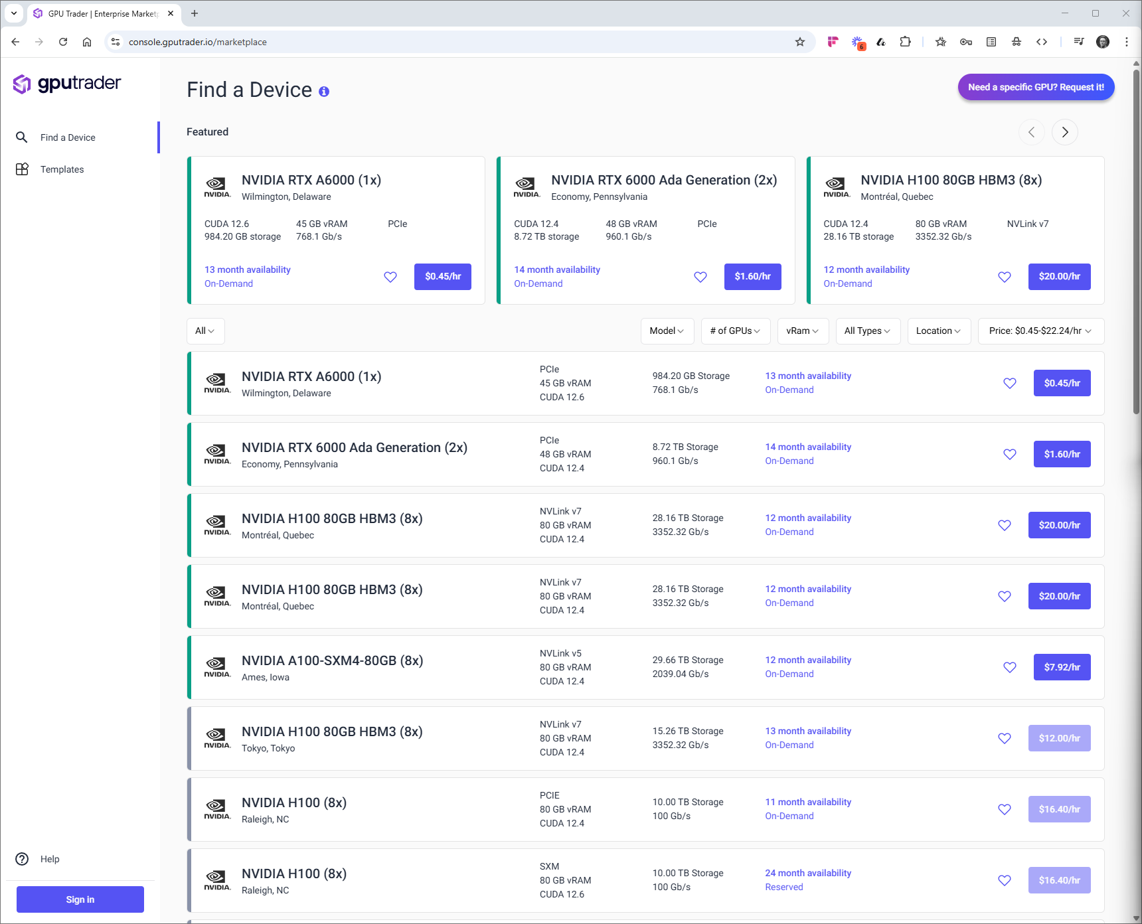The width and height of the screenshot is (1142, 924).
Task: Open NVIDIA A100-SXM4-80GB (8x) listing title
Action: 332,661
